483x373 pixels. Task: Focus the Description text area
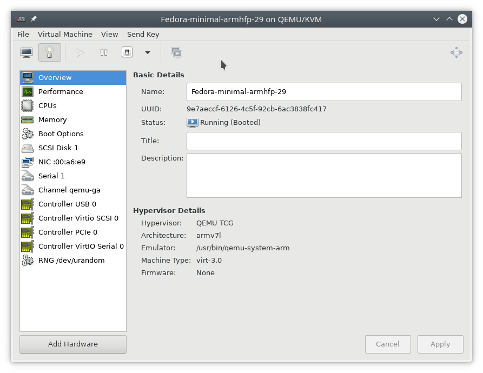point(324,176)
